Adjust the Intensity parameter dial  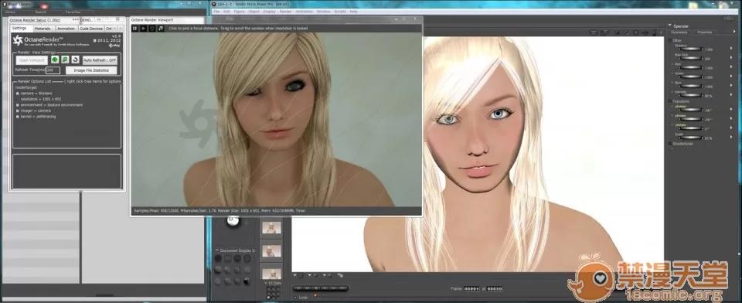(691, 96)
